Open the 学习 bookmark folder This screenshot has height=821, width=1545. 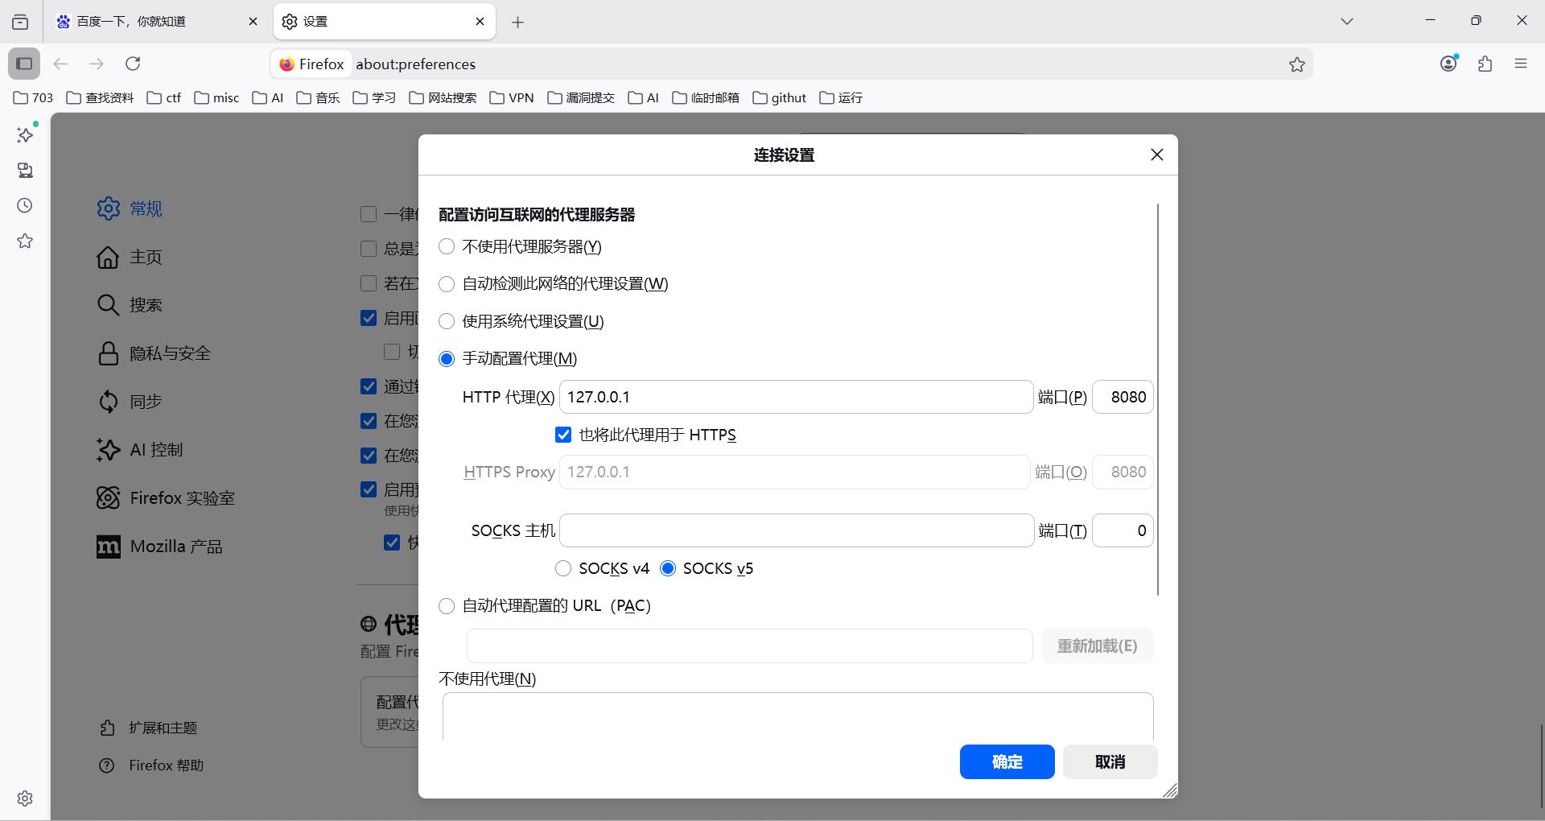click(374, 98)
